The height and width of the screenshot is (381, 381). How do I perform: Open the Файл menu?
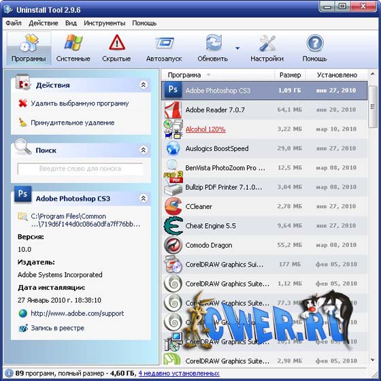pos(14,23)
